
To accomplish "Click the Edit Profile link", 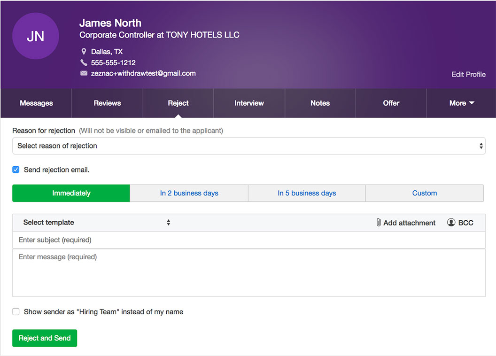I will point(468,74).
